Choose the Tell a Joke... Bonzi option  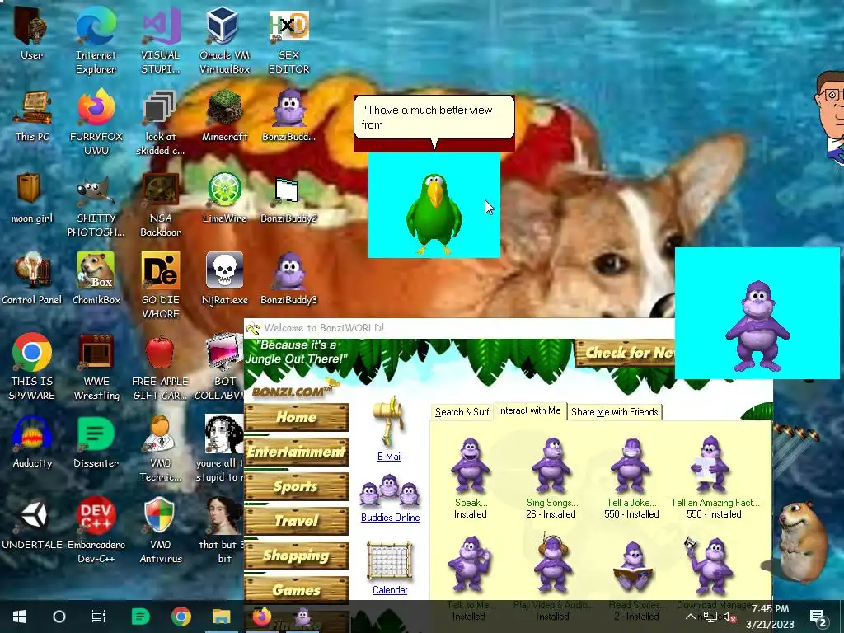(x=631, y=479)
